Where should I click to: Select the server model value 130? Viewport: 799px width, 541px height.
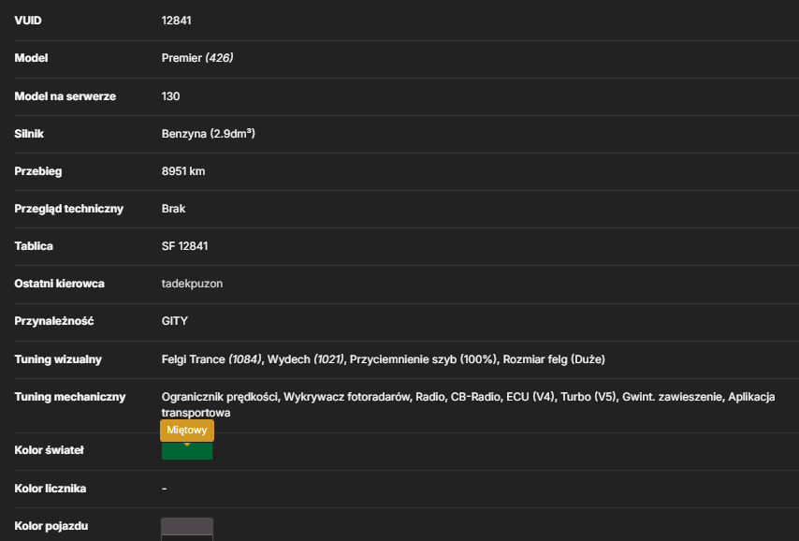(x=170, y=96)
